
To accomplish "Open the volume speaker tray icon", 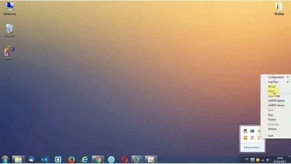I will coord(268,160).
